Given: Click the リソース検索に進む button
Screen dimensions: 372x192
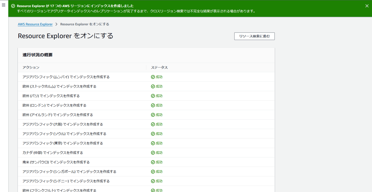Looking at the screenshot, I should [254, 36].
